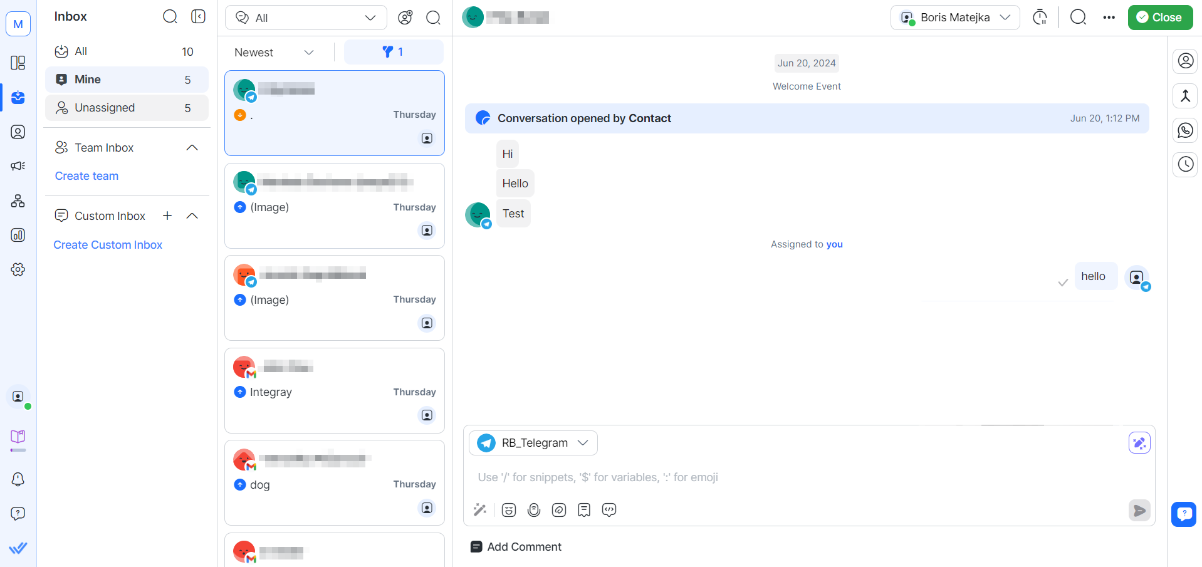Open the RB_Telegram channel dropdown

point(533,443)
